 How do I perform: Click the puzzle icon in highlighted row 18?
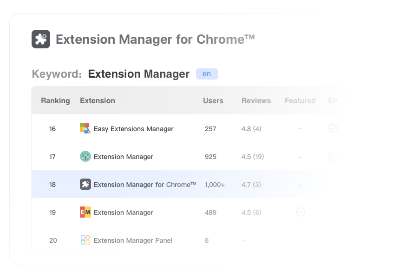(x=85, y=184)
